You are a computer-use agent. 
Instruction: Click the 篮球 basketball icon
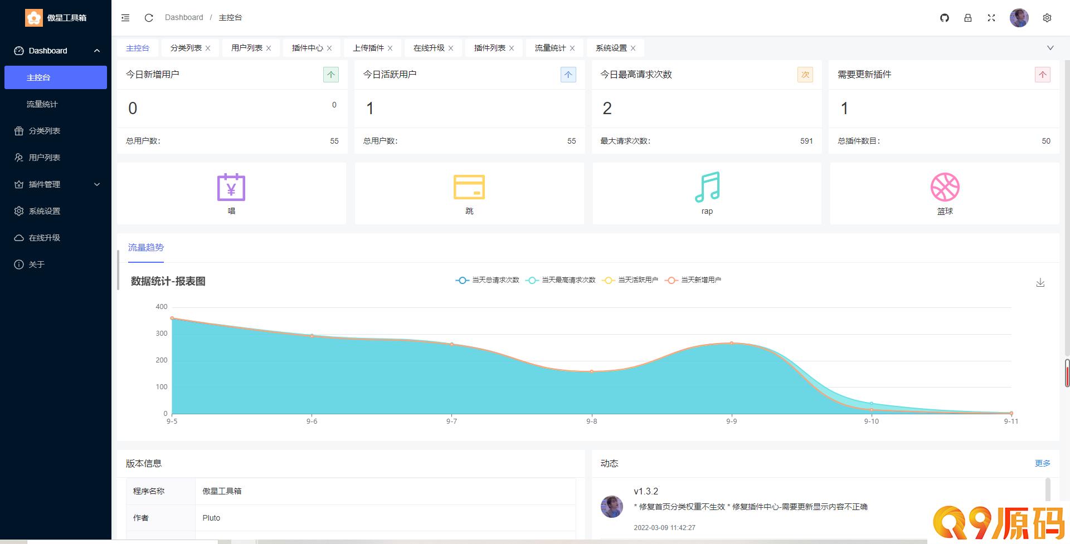(x=945, y=187)
